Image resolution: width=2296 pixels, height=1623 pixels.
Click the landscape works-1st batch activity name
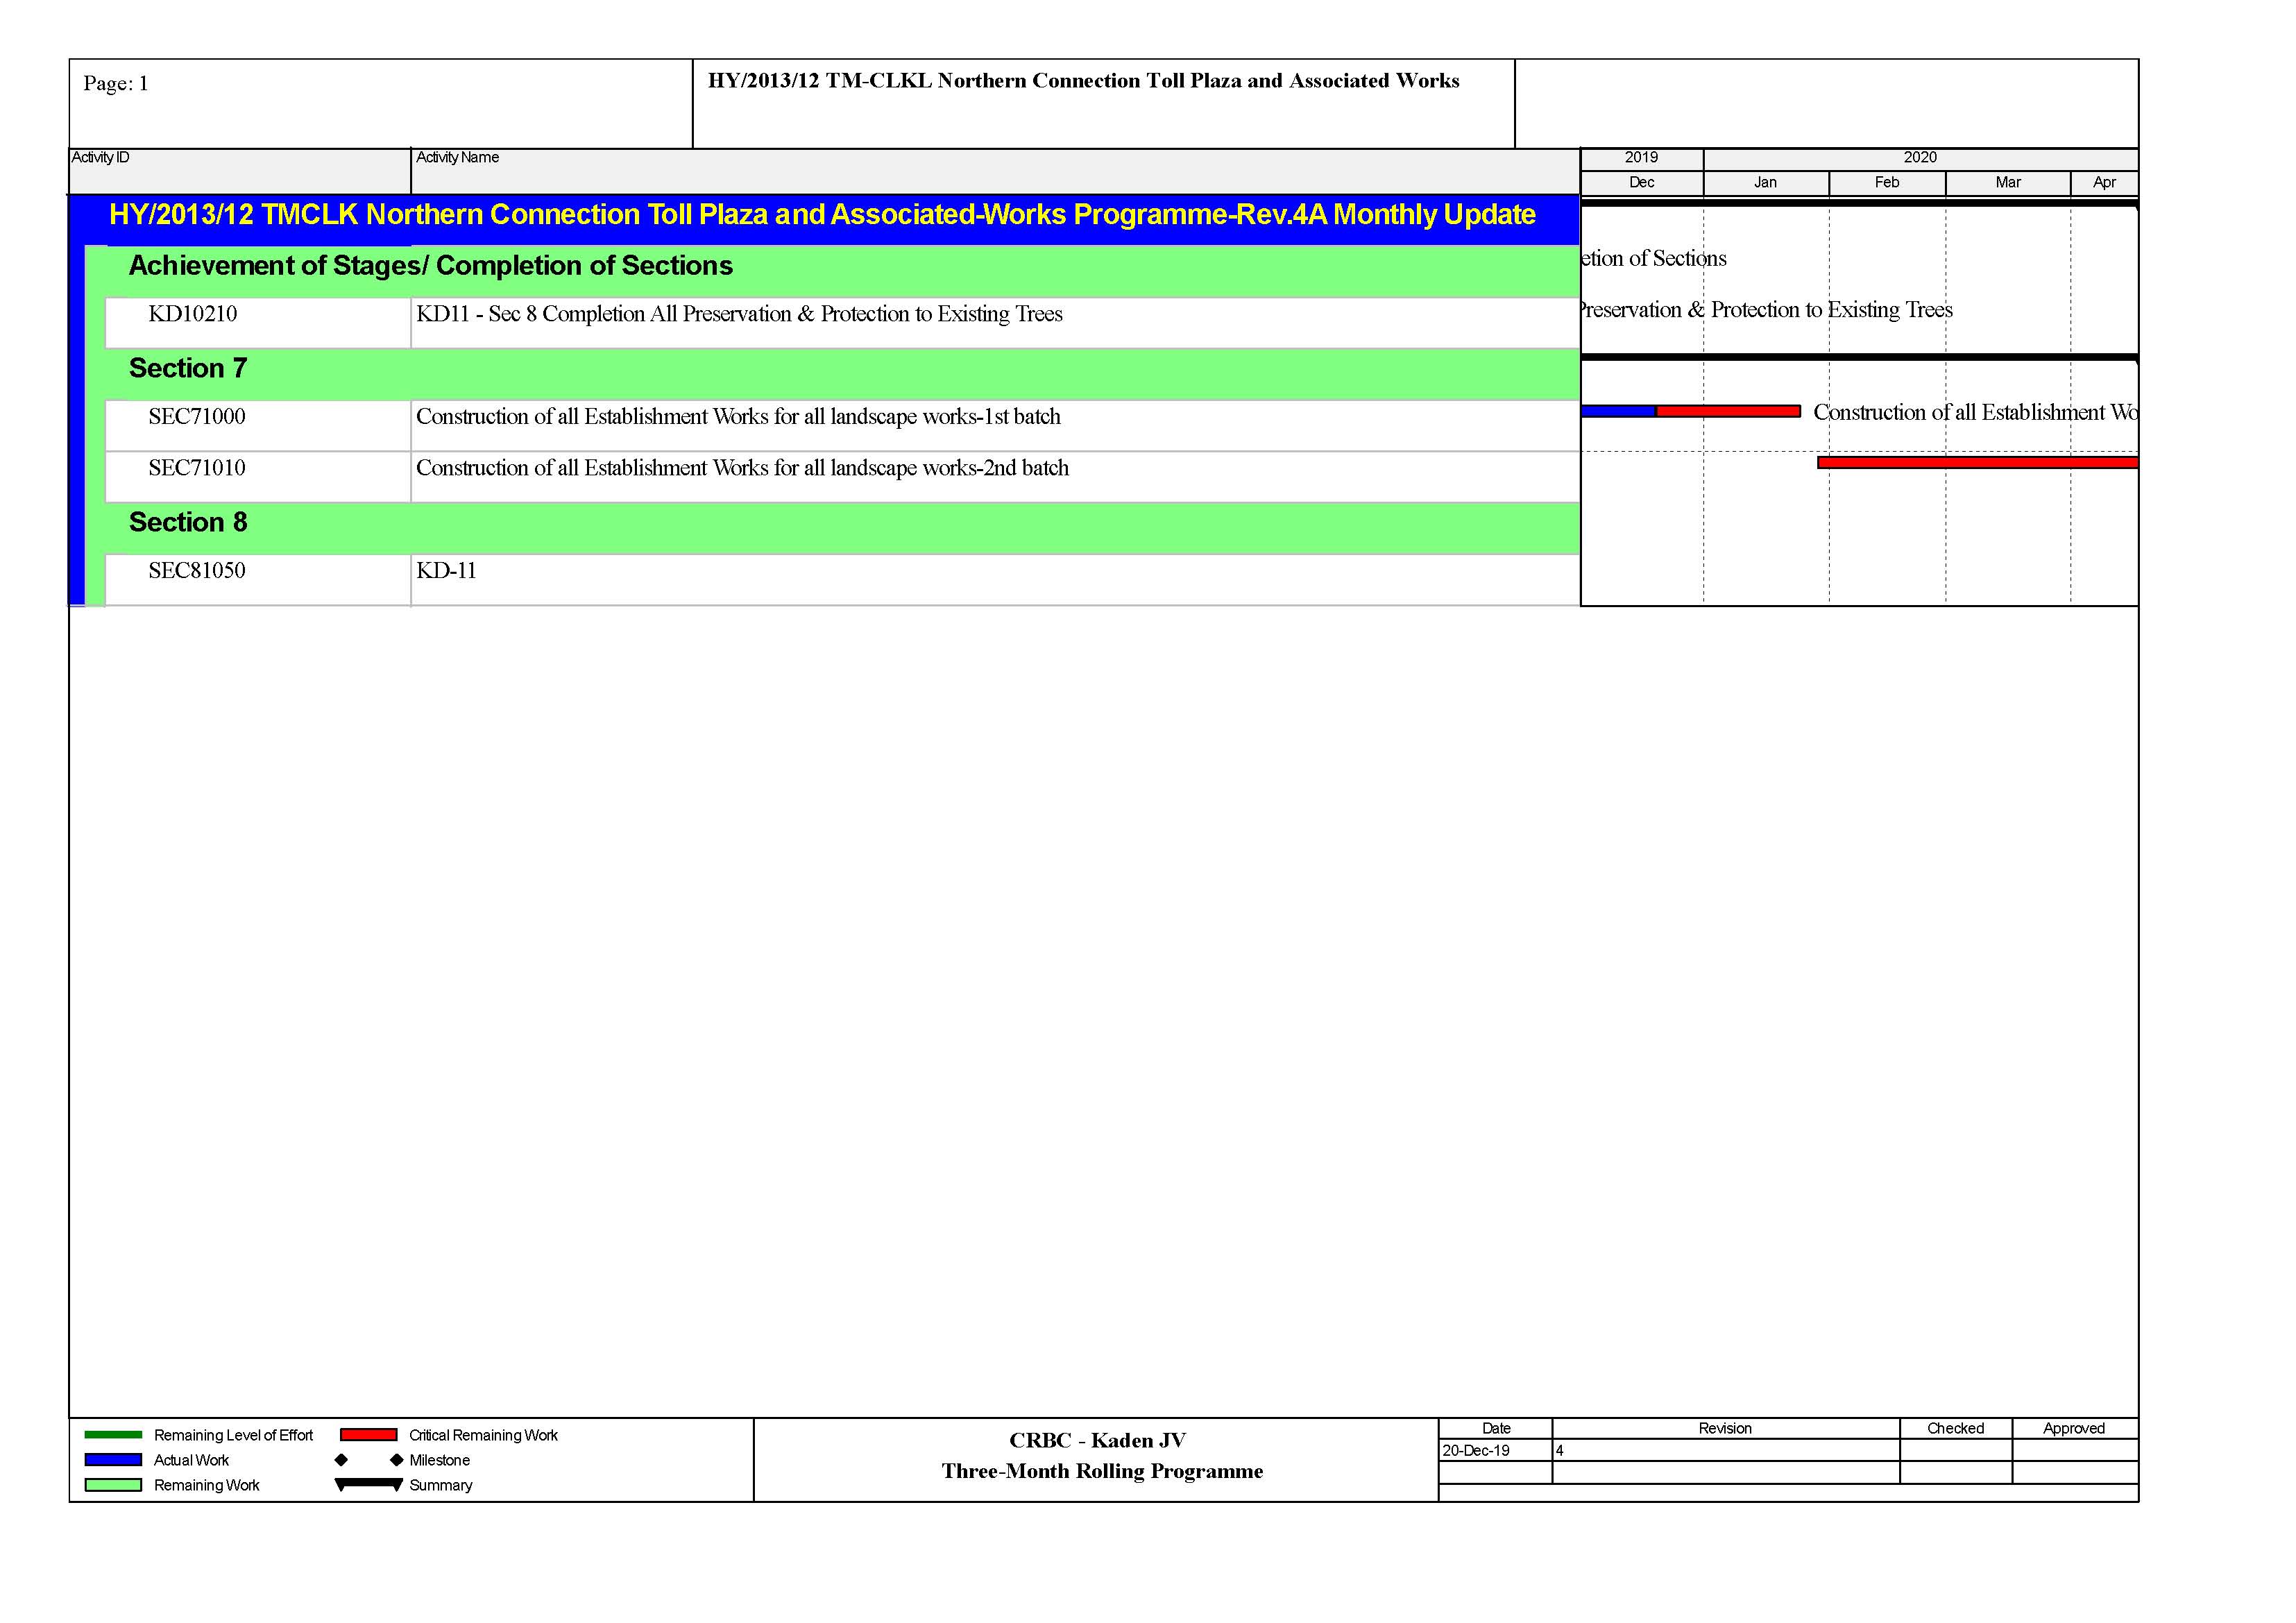[738, 416]
